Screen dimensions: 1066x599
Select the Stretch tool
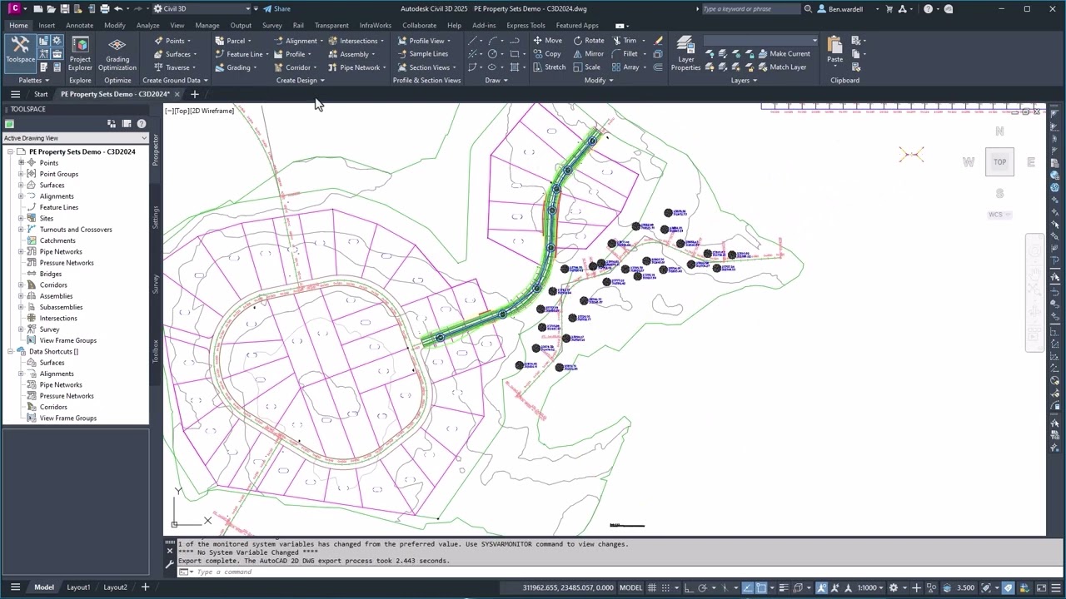(549, 67)
